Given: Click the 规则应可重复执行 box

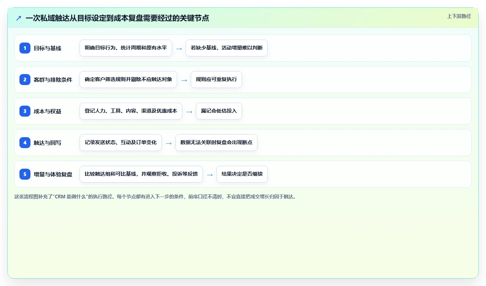Looking at the screenshot, I should coord(216,80).
